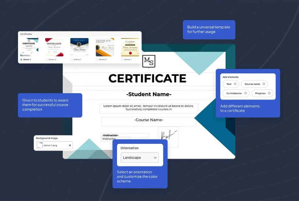Select the Demo 1 radio under the teal certificate
The height and width of the screenshot is (201, 299).
coord(21,59)
